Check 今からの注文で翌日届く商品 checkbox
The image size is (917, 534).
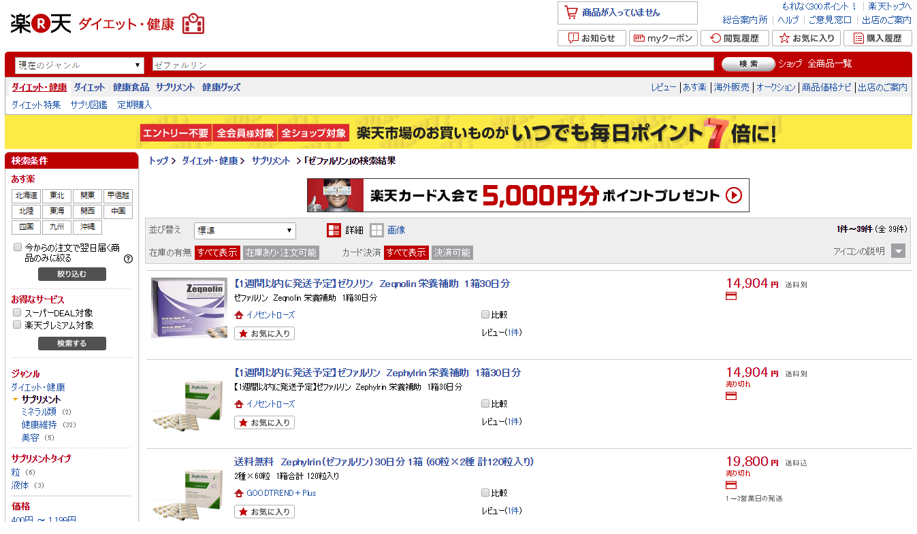pyautogui.click(x=18, y=247)
